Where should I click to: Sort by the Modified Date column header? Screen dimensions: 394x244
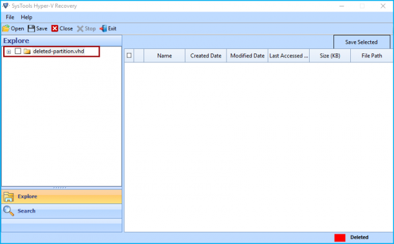tap(247, 55)
